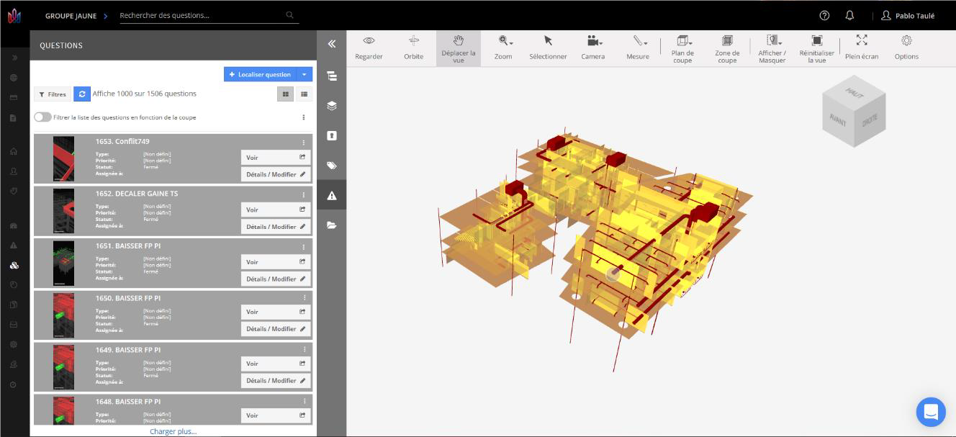Image resolution: width=956 pixels, height=437 pixels.
Task: Open the Pablo Taulé user menu
Action: click(x=907, y=15)
